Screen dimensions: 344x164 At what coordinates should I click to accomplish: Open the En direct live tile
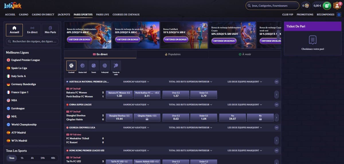[x=32, y=30]
